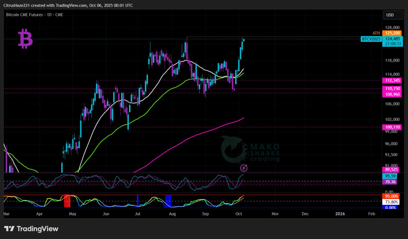Select the 70.36 purple indicator value
408x239 pixels.
(390, 182)
